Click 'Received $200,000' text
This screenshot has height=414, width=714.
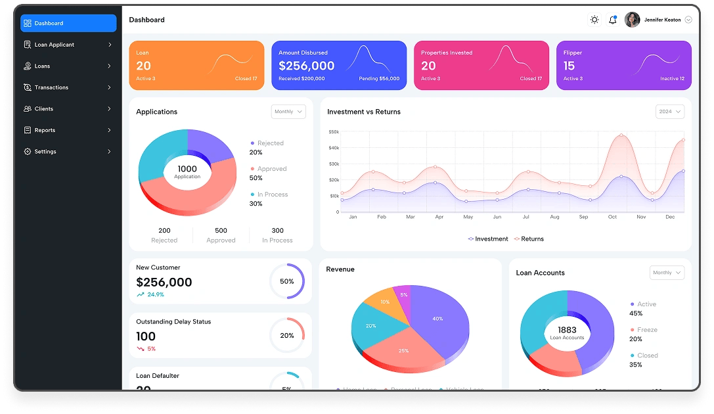click(301, 79)
